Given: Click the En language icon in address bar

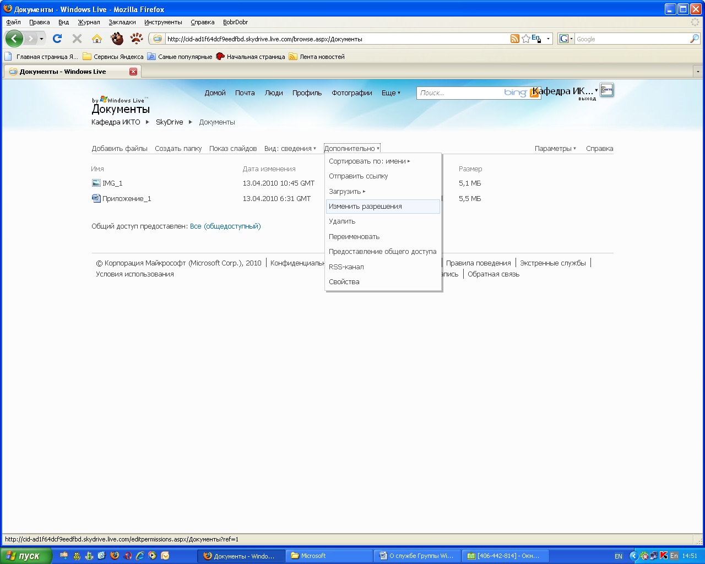Looking at the screenshot, I should coord(536,39).
